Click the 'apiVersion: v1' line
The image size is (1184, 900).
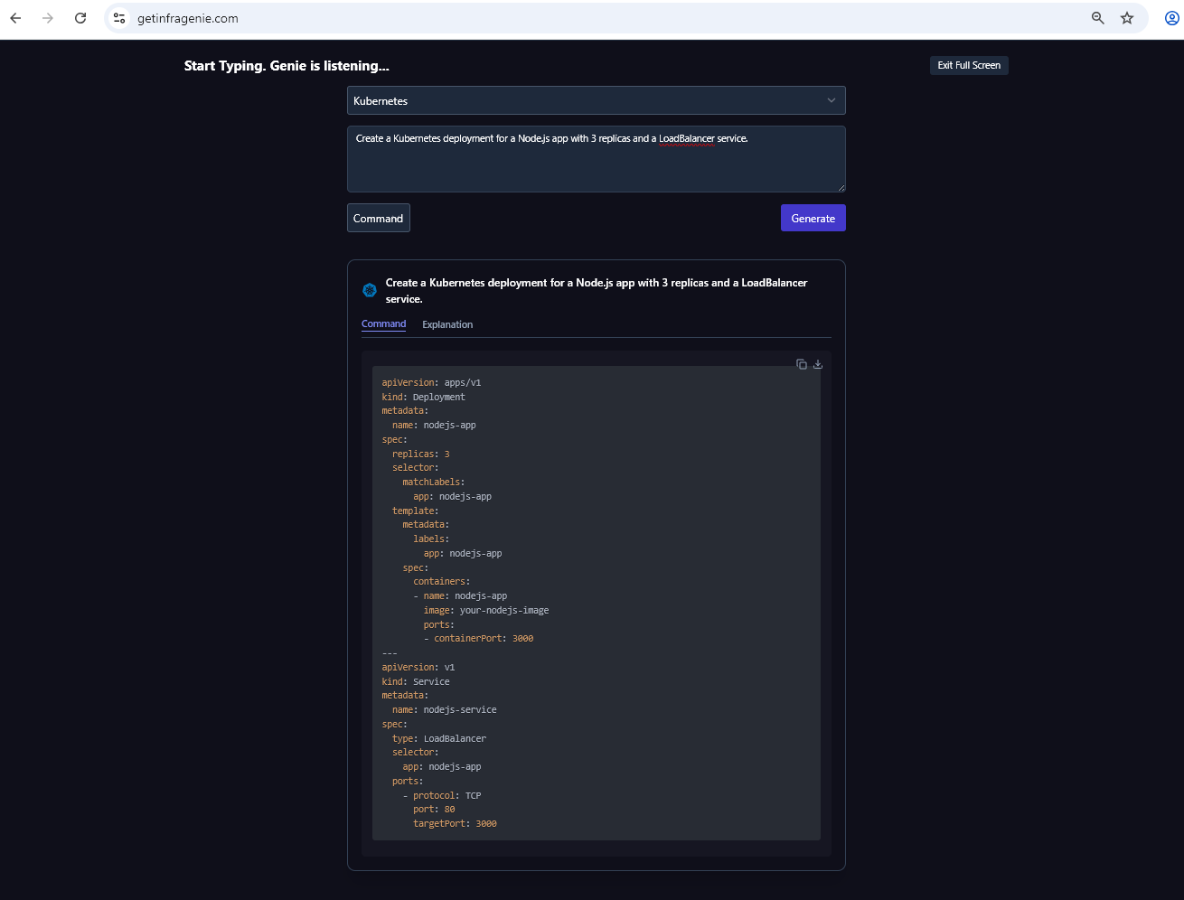click(418, 667)
